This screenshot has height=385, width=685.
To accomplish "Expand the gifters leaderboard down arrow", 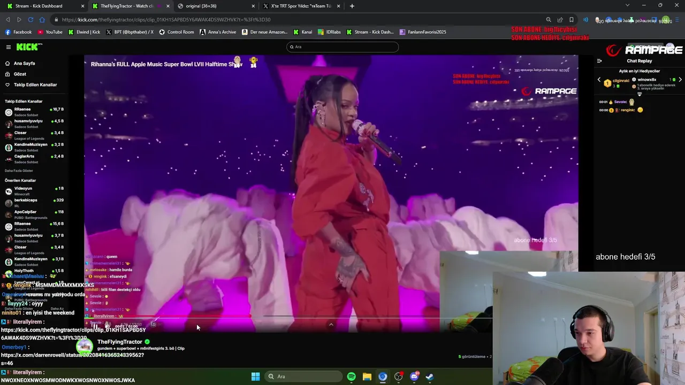I will pyautogui.click(x=639, y=94).
